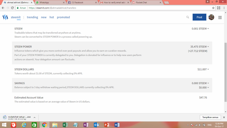This screenshot has height=128, width=227.
Task: Click the STEEM POWER heading
Action: [23, 46]
